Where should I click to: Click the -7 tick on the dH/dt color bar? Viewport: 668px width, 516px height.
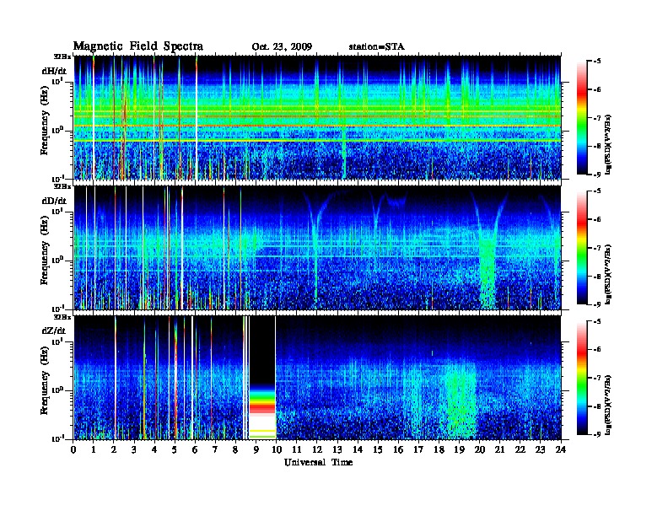coord(597,118)
